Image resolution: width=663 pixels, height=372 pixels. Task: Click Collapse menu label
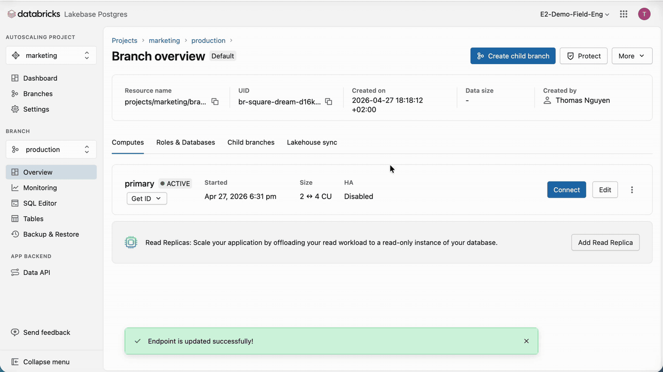click(46, 362)
